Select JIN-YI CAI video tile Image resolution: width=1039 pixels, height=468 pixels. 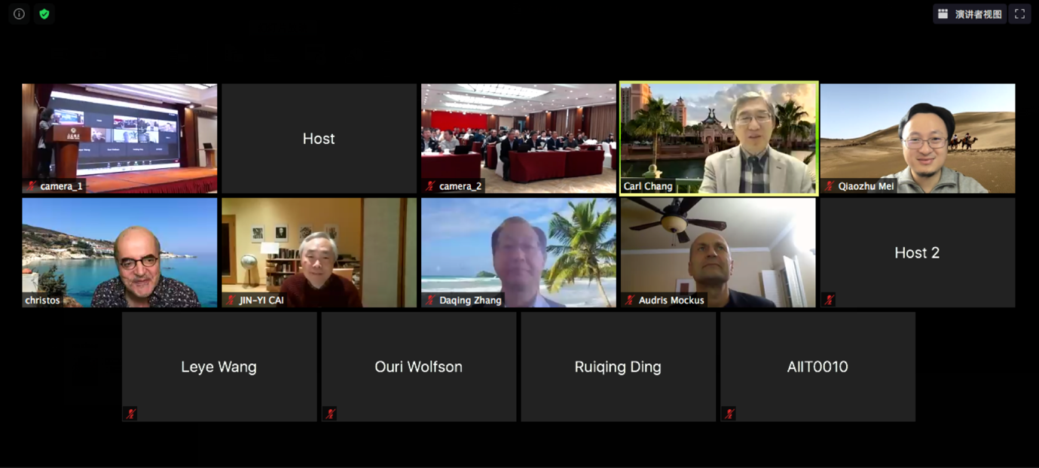tap(319, 252)
